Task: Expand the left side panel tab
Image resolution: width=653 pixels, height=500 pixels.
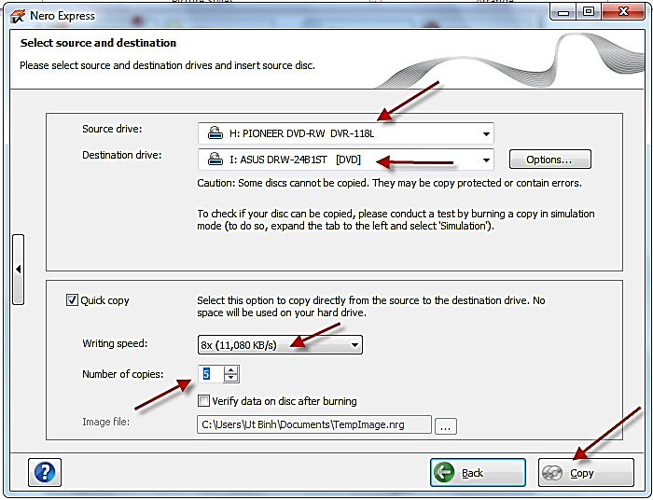Action: [19, 270]
